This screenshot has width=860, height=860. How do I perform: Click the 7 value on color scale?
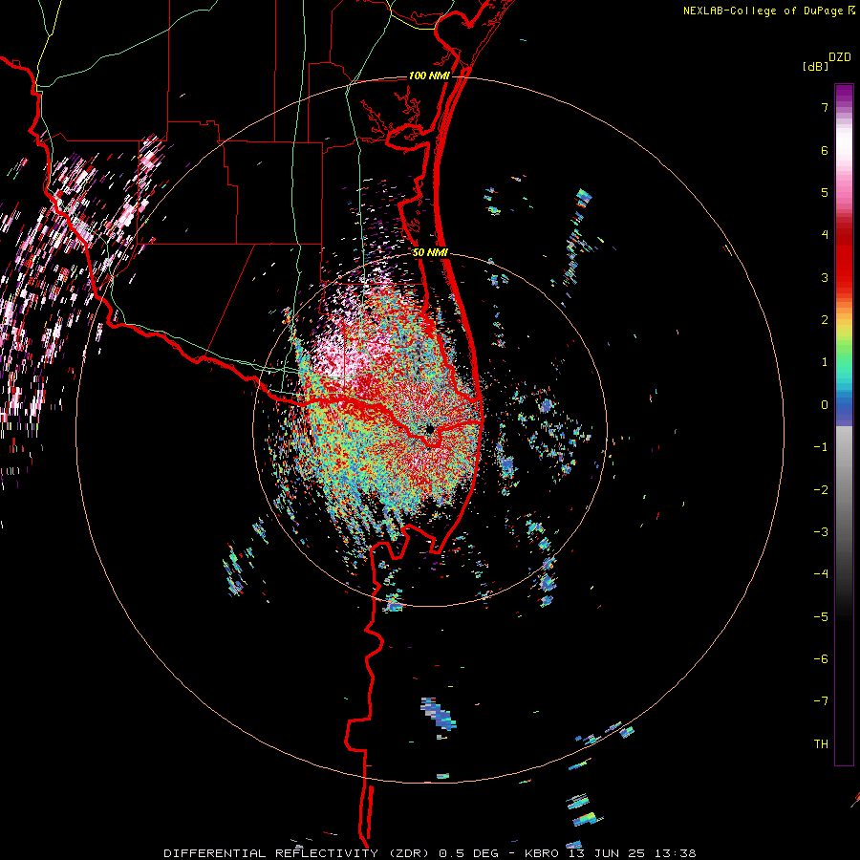coord(825,107)
